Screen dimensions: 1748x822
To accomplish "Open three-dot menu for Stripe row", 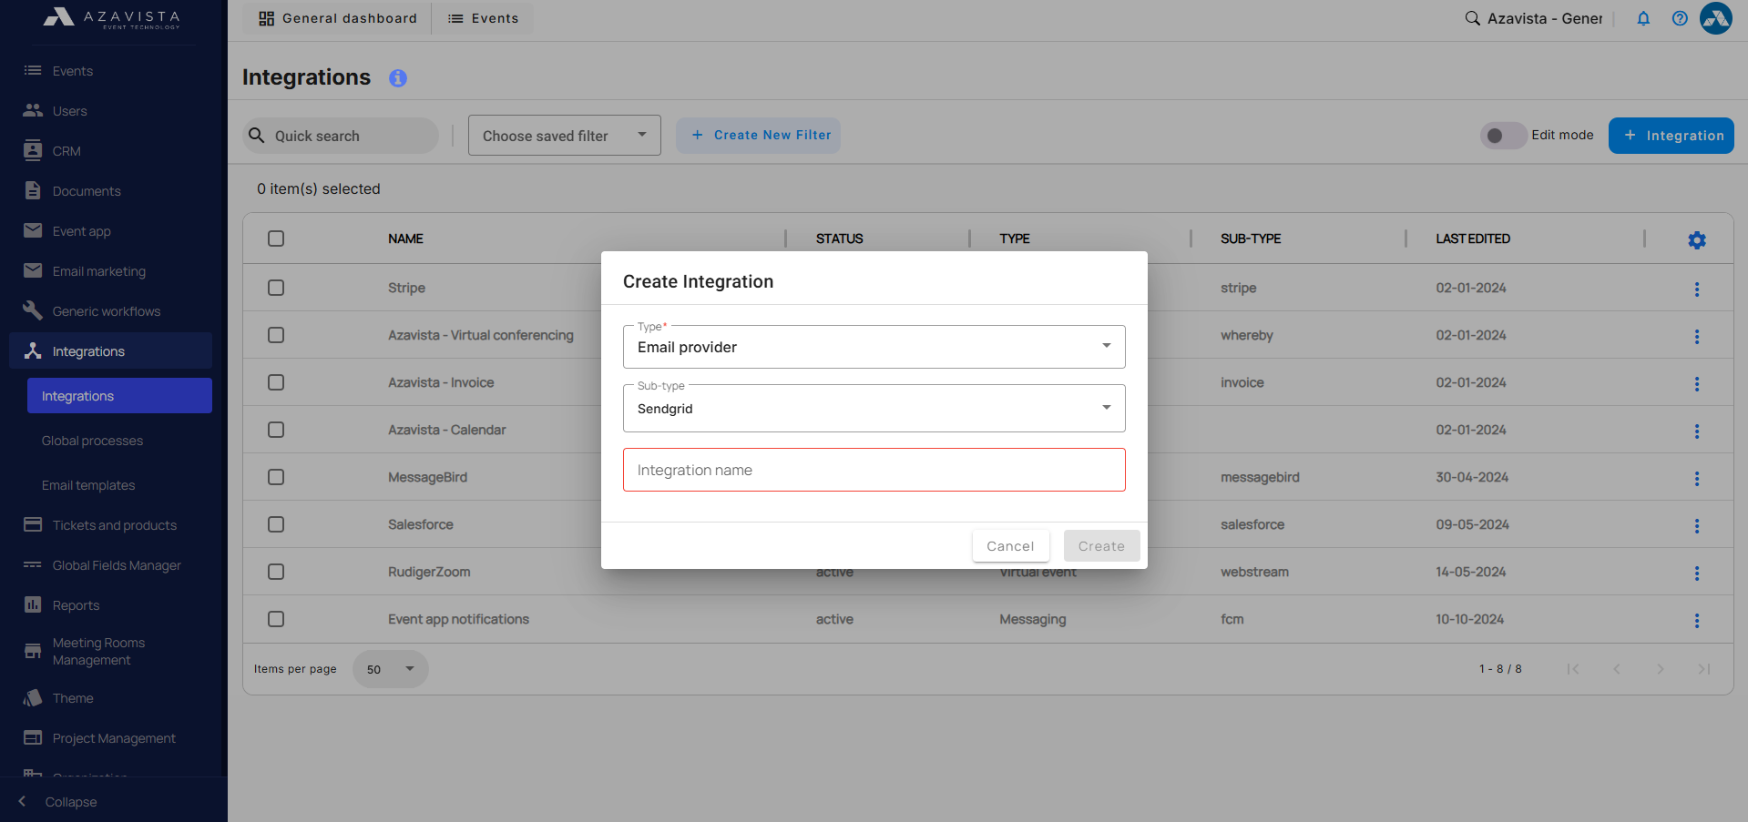I will click(x=1697, y=289).
